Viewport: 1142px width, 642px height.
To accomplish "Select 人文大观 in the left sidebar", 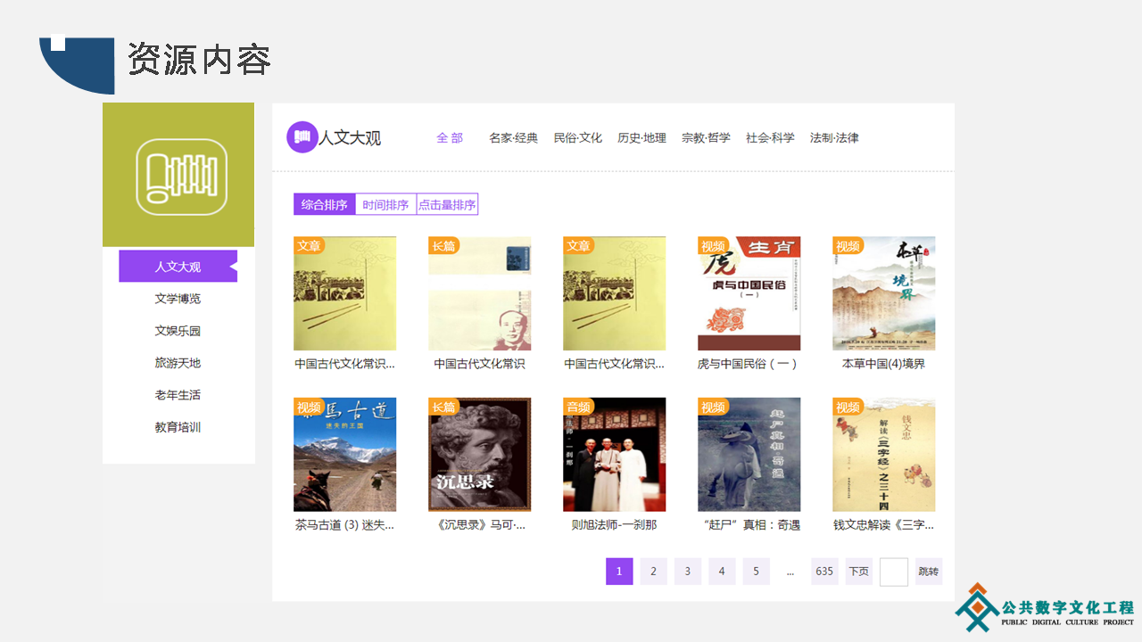I will (x=178, y=267).
